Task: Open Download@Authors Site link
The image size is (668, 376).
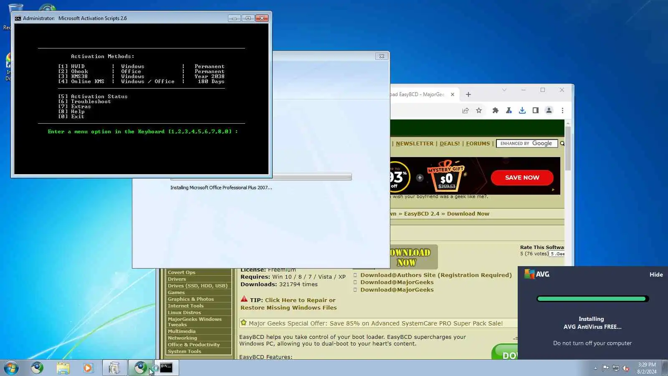Action: click(x=436, y=275)
